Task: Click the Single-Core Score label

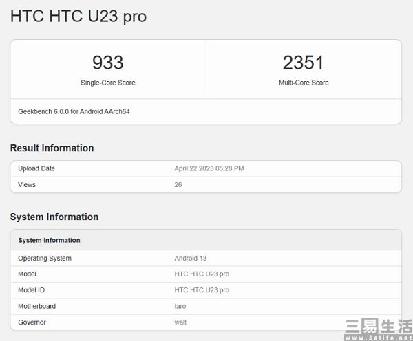Action: [108, 82]
